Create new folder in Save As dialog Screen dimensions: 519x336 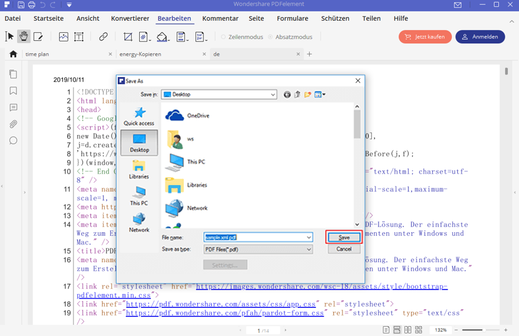(308, 95)
